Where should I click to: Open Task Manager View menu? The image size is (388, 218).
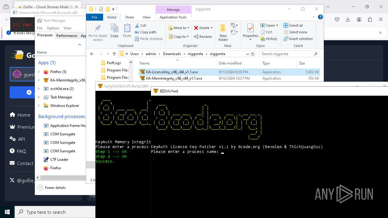click(x=67, y=28)
